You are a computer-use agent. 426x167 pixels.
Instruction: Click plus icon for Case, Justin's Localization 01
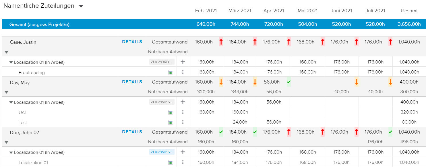183,62
